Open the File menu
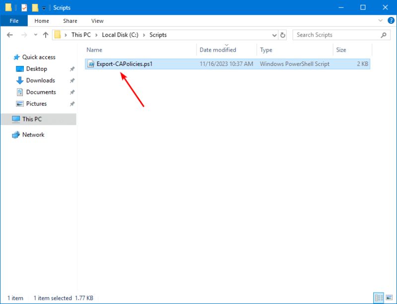Screen dimensions: 397x304 [14, 20]
